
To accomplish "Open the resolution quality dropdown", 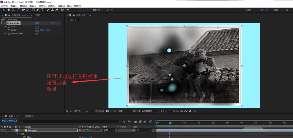I will click(125, 111).
